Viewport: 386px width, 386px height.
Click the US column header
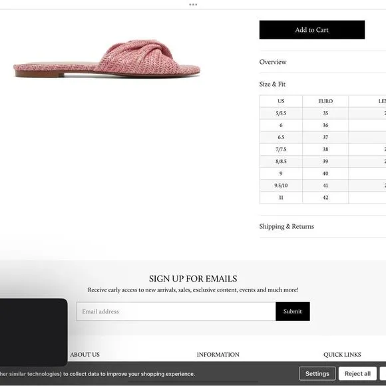click(281, 101)
